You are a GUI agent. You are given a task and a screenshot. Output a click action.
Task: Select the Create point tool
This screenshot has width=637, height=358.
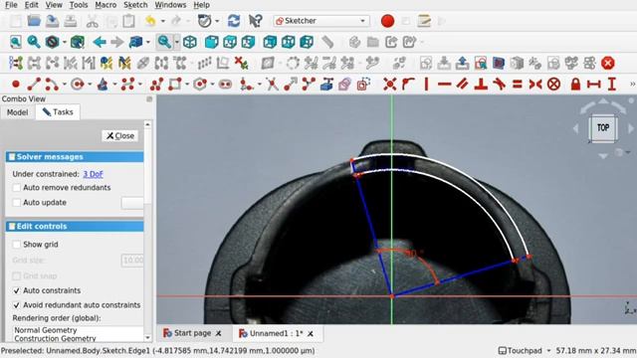16,85
